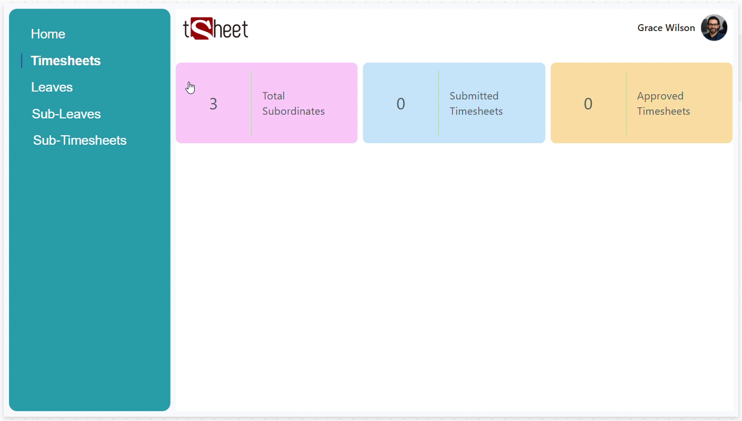The height and width of the screenshot is (421, 742).
Task: Click the "Submitted Timesheets" label text
Action: point(476,104)
